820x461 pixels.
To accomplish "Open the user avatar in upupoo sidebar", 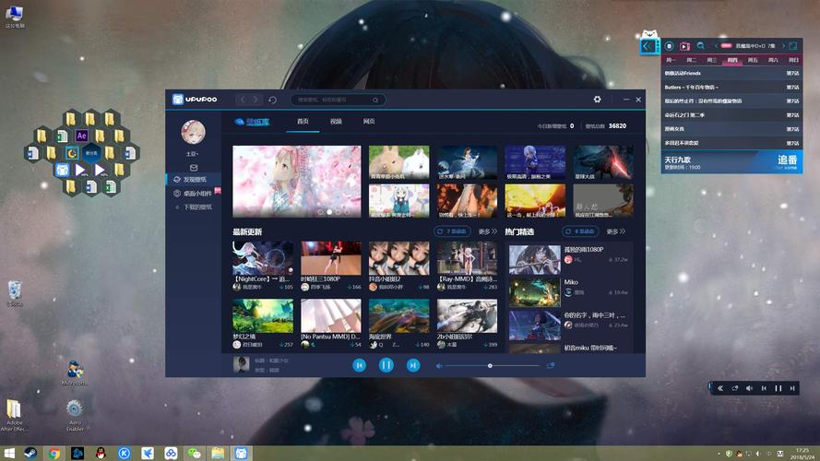I will pos(193,132).
